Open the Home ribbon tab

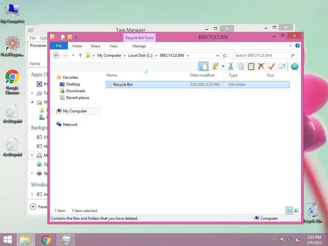coord(77,46)
